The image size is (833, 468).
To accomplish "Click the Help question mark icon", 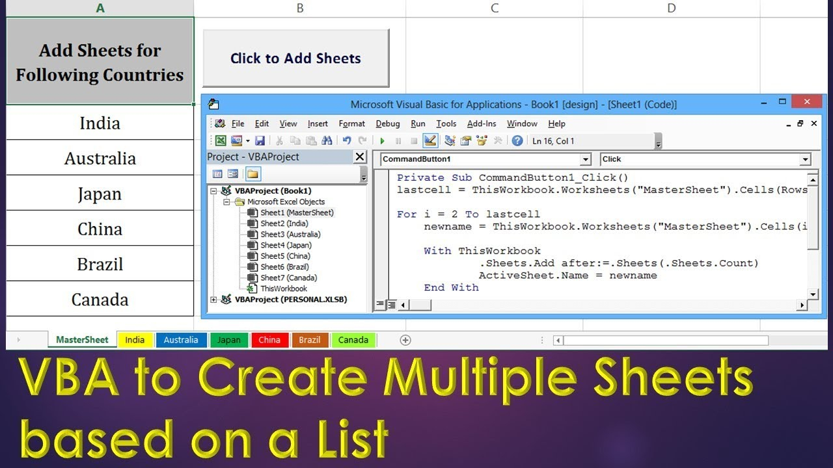I will click(x=517, y=140).
